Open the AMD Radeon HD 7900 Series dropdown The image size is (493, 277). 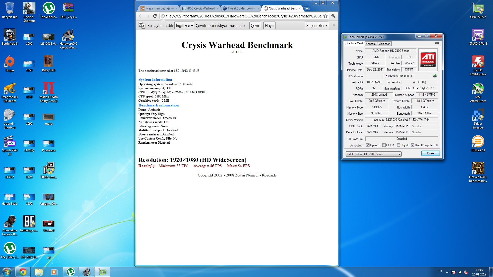click(373, 154)
